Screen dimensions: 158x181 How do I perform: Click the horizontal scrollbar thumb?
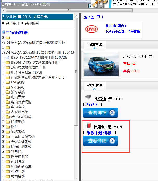69,10
